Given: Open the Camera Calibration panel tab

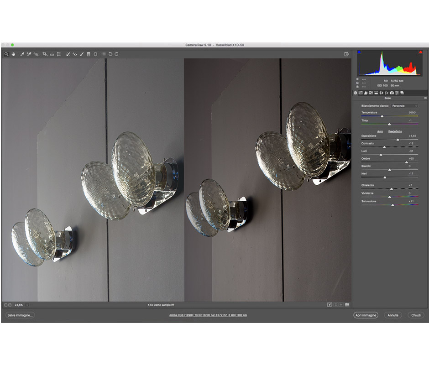Looking at the screenshot, I should (x=392, y=93).
